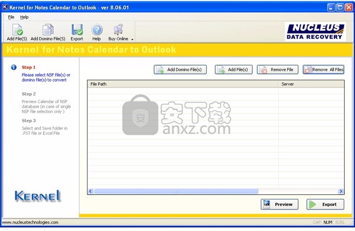Viewport: 355px width, 231px height.
Task: Click the green Export button
Action: [325, 204]
